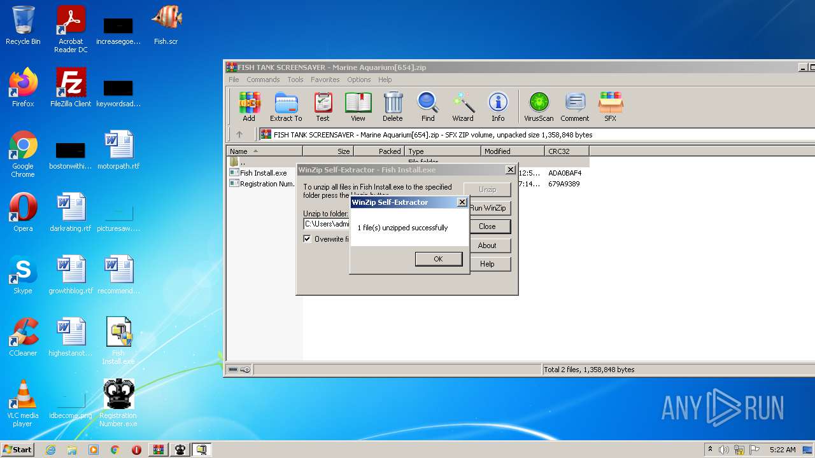Click the About button in Self-Extractor

[x=487, y=246]
